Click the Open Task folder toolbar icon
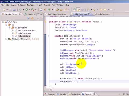The height and width of the screenshot is (96, 129). point(62,9)
